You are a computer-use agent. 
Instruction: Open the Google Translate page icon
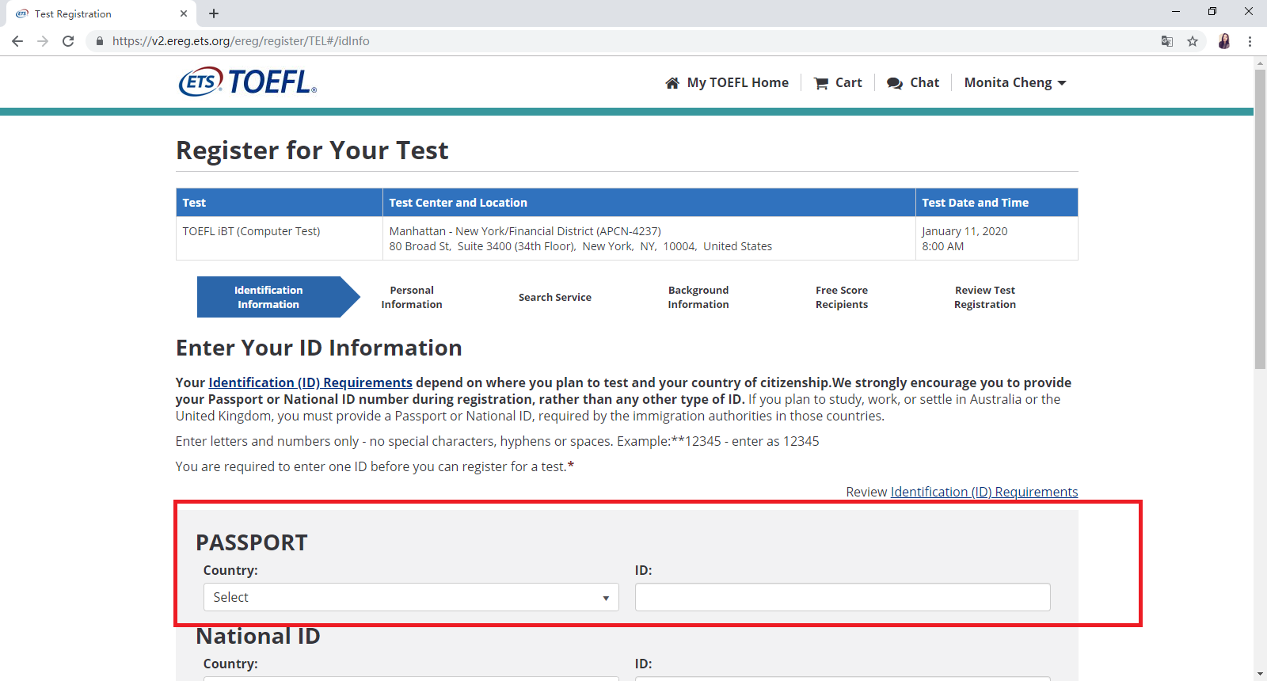1167,41
